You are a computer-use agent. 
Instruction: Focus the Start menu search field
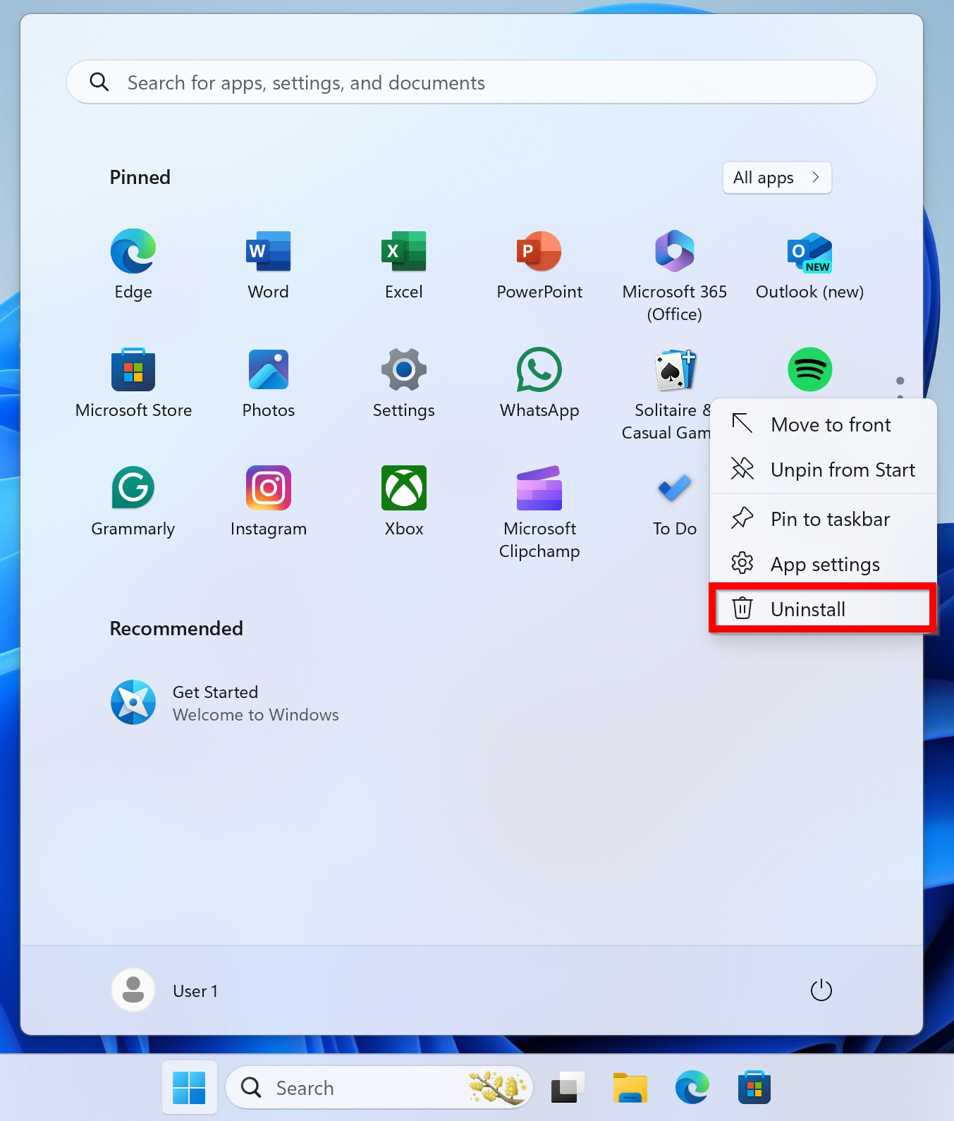pos(472,82)
